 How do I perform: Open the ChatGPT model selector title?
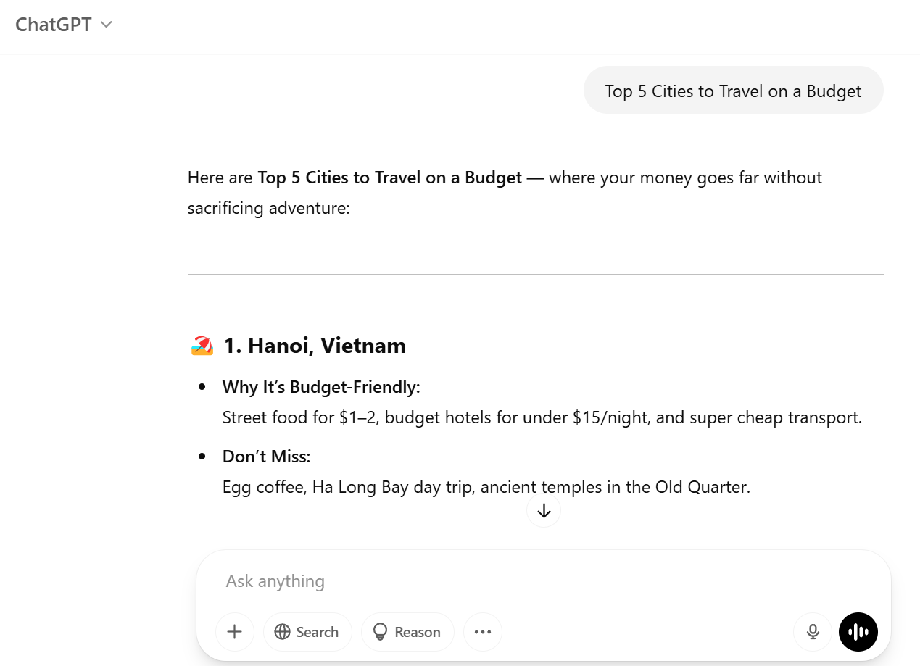(x=54, y=25)
